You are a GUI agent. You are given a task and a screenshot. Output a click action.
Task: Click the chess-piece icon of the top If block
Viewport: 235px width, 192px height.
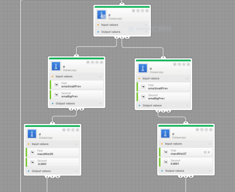coord(102,15)
